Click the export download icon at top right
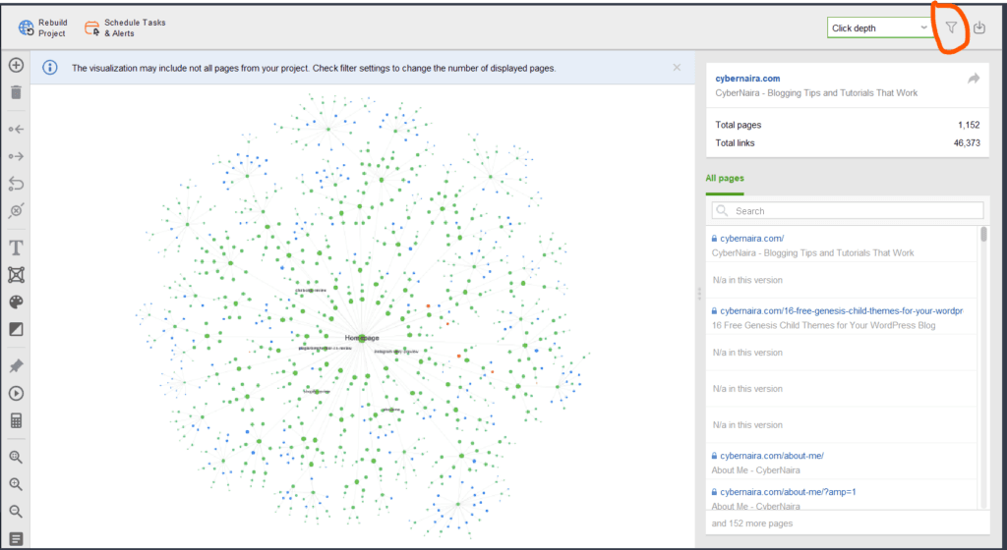The height and width of the screenshot is (550, 1007). point(979,27)
